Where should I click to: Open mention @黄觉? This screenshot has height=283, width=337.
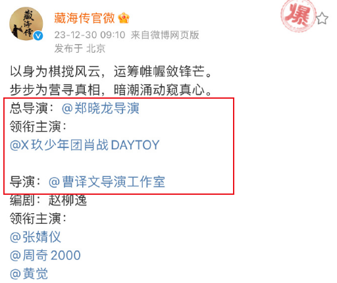(x=29, y=274)
